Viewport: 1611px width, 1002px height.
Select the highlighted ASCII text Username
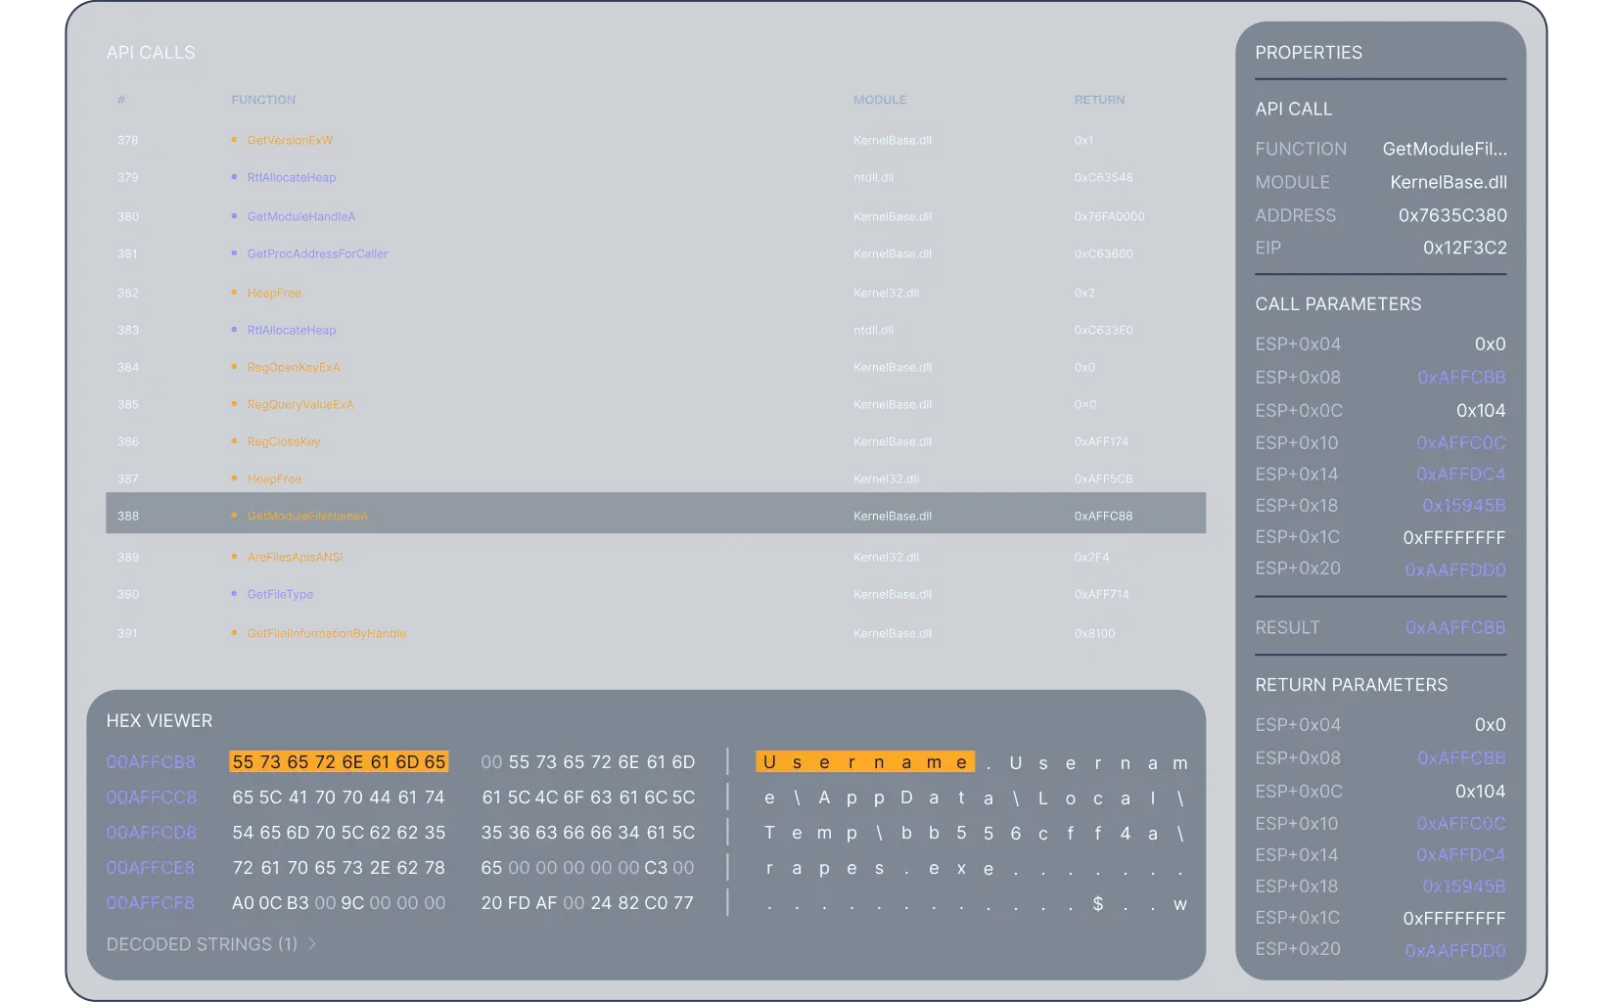865,762
